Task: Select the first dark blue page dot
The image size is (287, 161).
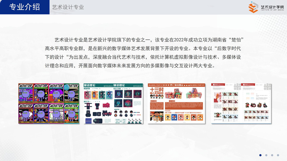Action: coord(260,155)
